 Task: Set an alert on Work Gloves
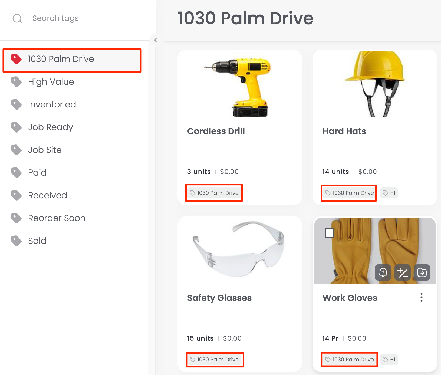383,272
